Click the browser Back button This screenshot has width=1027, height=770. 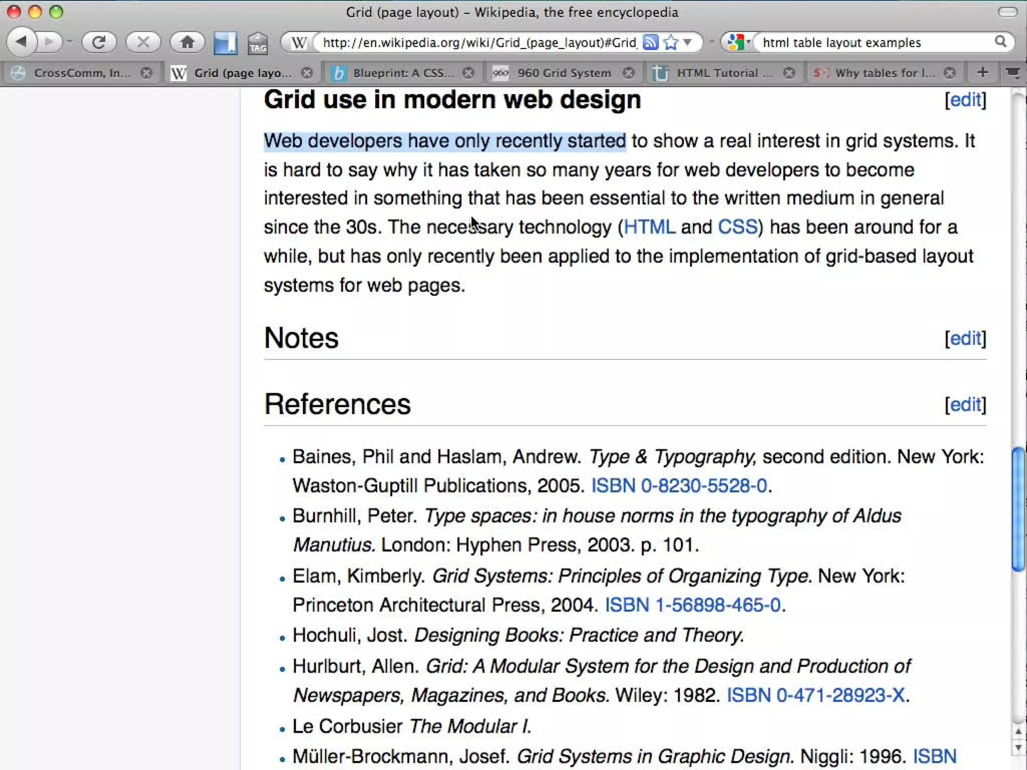(x=21, y=42)
